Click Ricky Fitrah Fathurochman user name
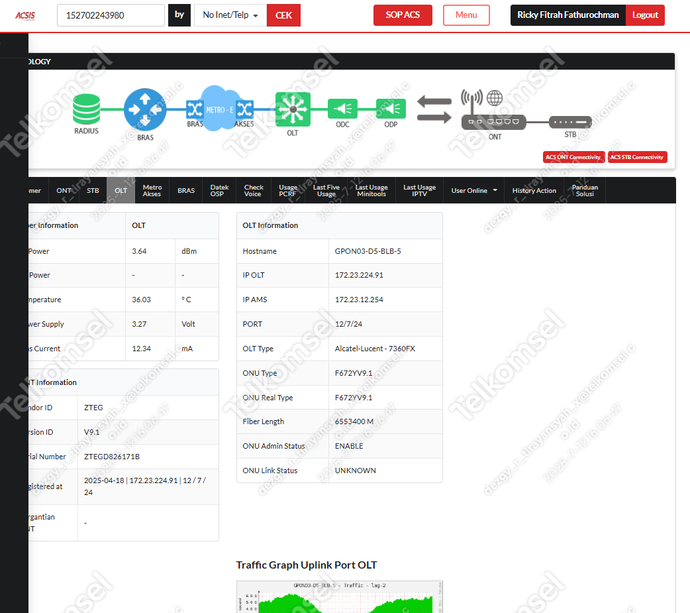The height and width of the screenshot is (613, 690). pyautogui.click(x=567, y=15)
